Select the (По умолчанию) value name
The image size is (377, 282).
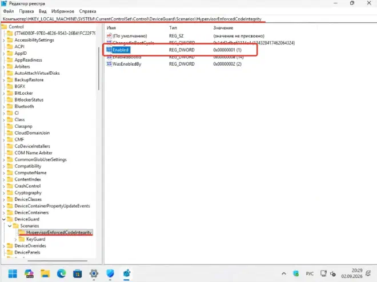130,36
